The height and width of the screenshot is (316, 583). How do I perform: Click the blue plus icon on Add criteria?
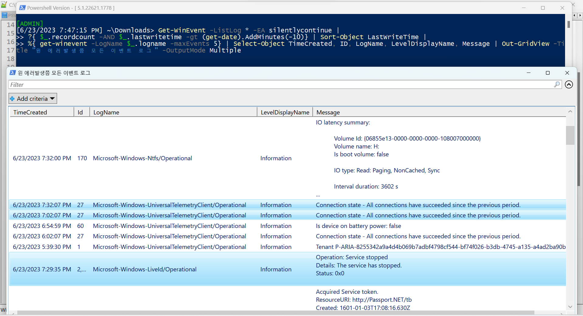click(12, 99)
